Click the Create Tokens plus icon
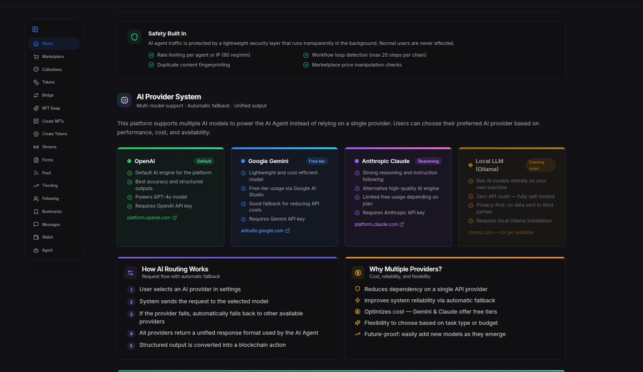 (36, 134)
